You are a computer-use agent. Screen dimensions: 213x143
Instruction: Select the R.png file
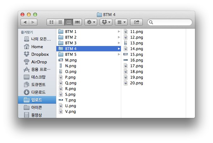click(89, 89)
